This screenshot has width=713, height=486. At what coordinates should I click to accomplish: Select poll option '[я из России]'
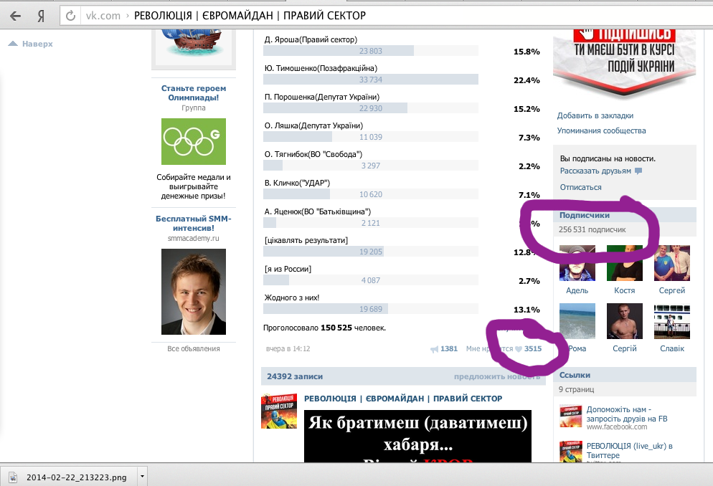288,269
